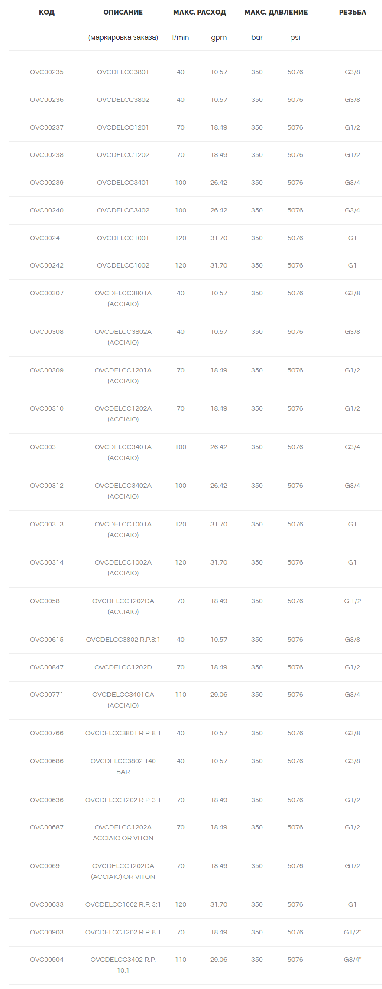Image resolution: width=382 pixels, height=989 pixels.
Task: Click the l/min unit subheader
Action: point(181,37)
